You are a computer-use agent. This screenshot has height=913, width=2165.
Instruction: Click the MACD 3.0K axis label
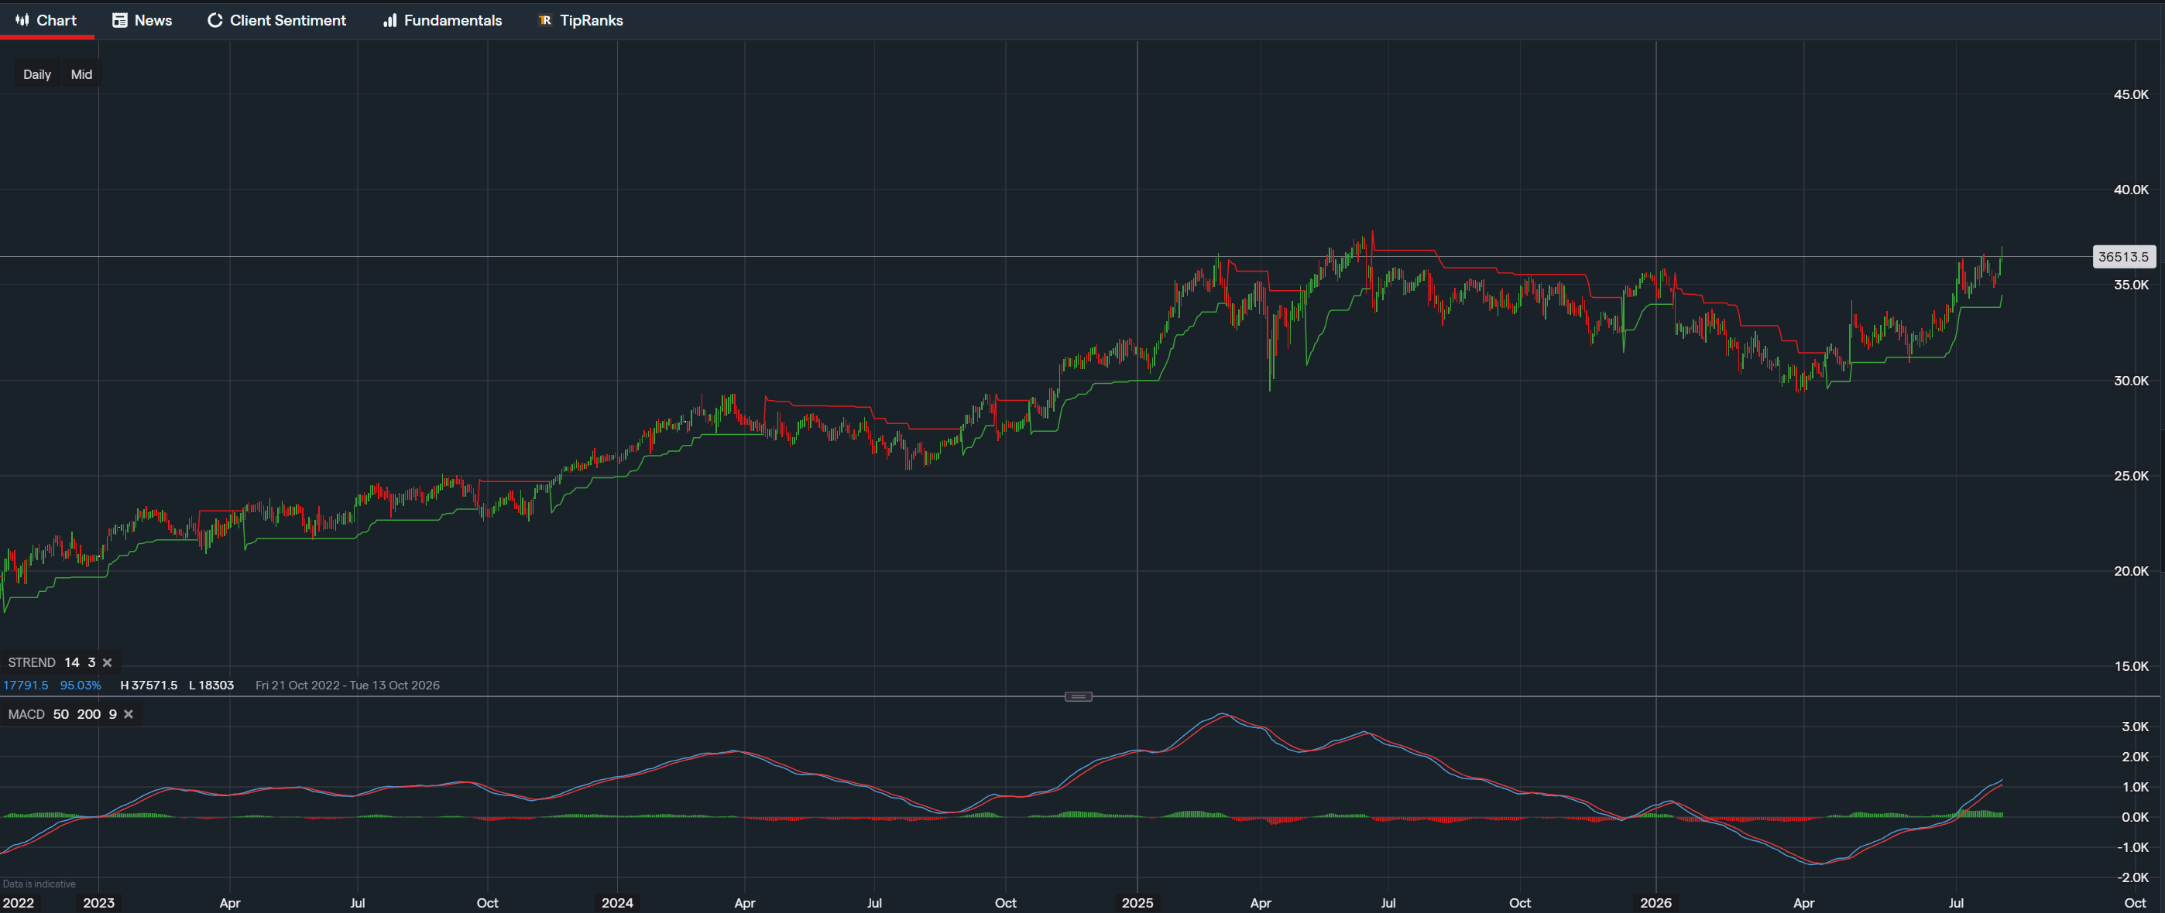(x=2135, y=727)
